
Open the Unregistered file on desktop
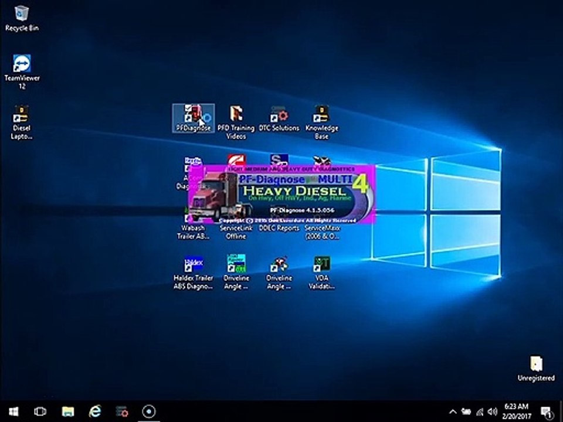[536, 368]
